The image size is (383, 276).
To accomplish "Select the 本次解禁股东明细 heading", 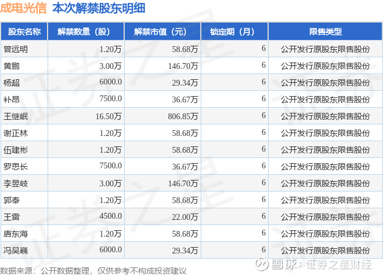I will [99, 8].
